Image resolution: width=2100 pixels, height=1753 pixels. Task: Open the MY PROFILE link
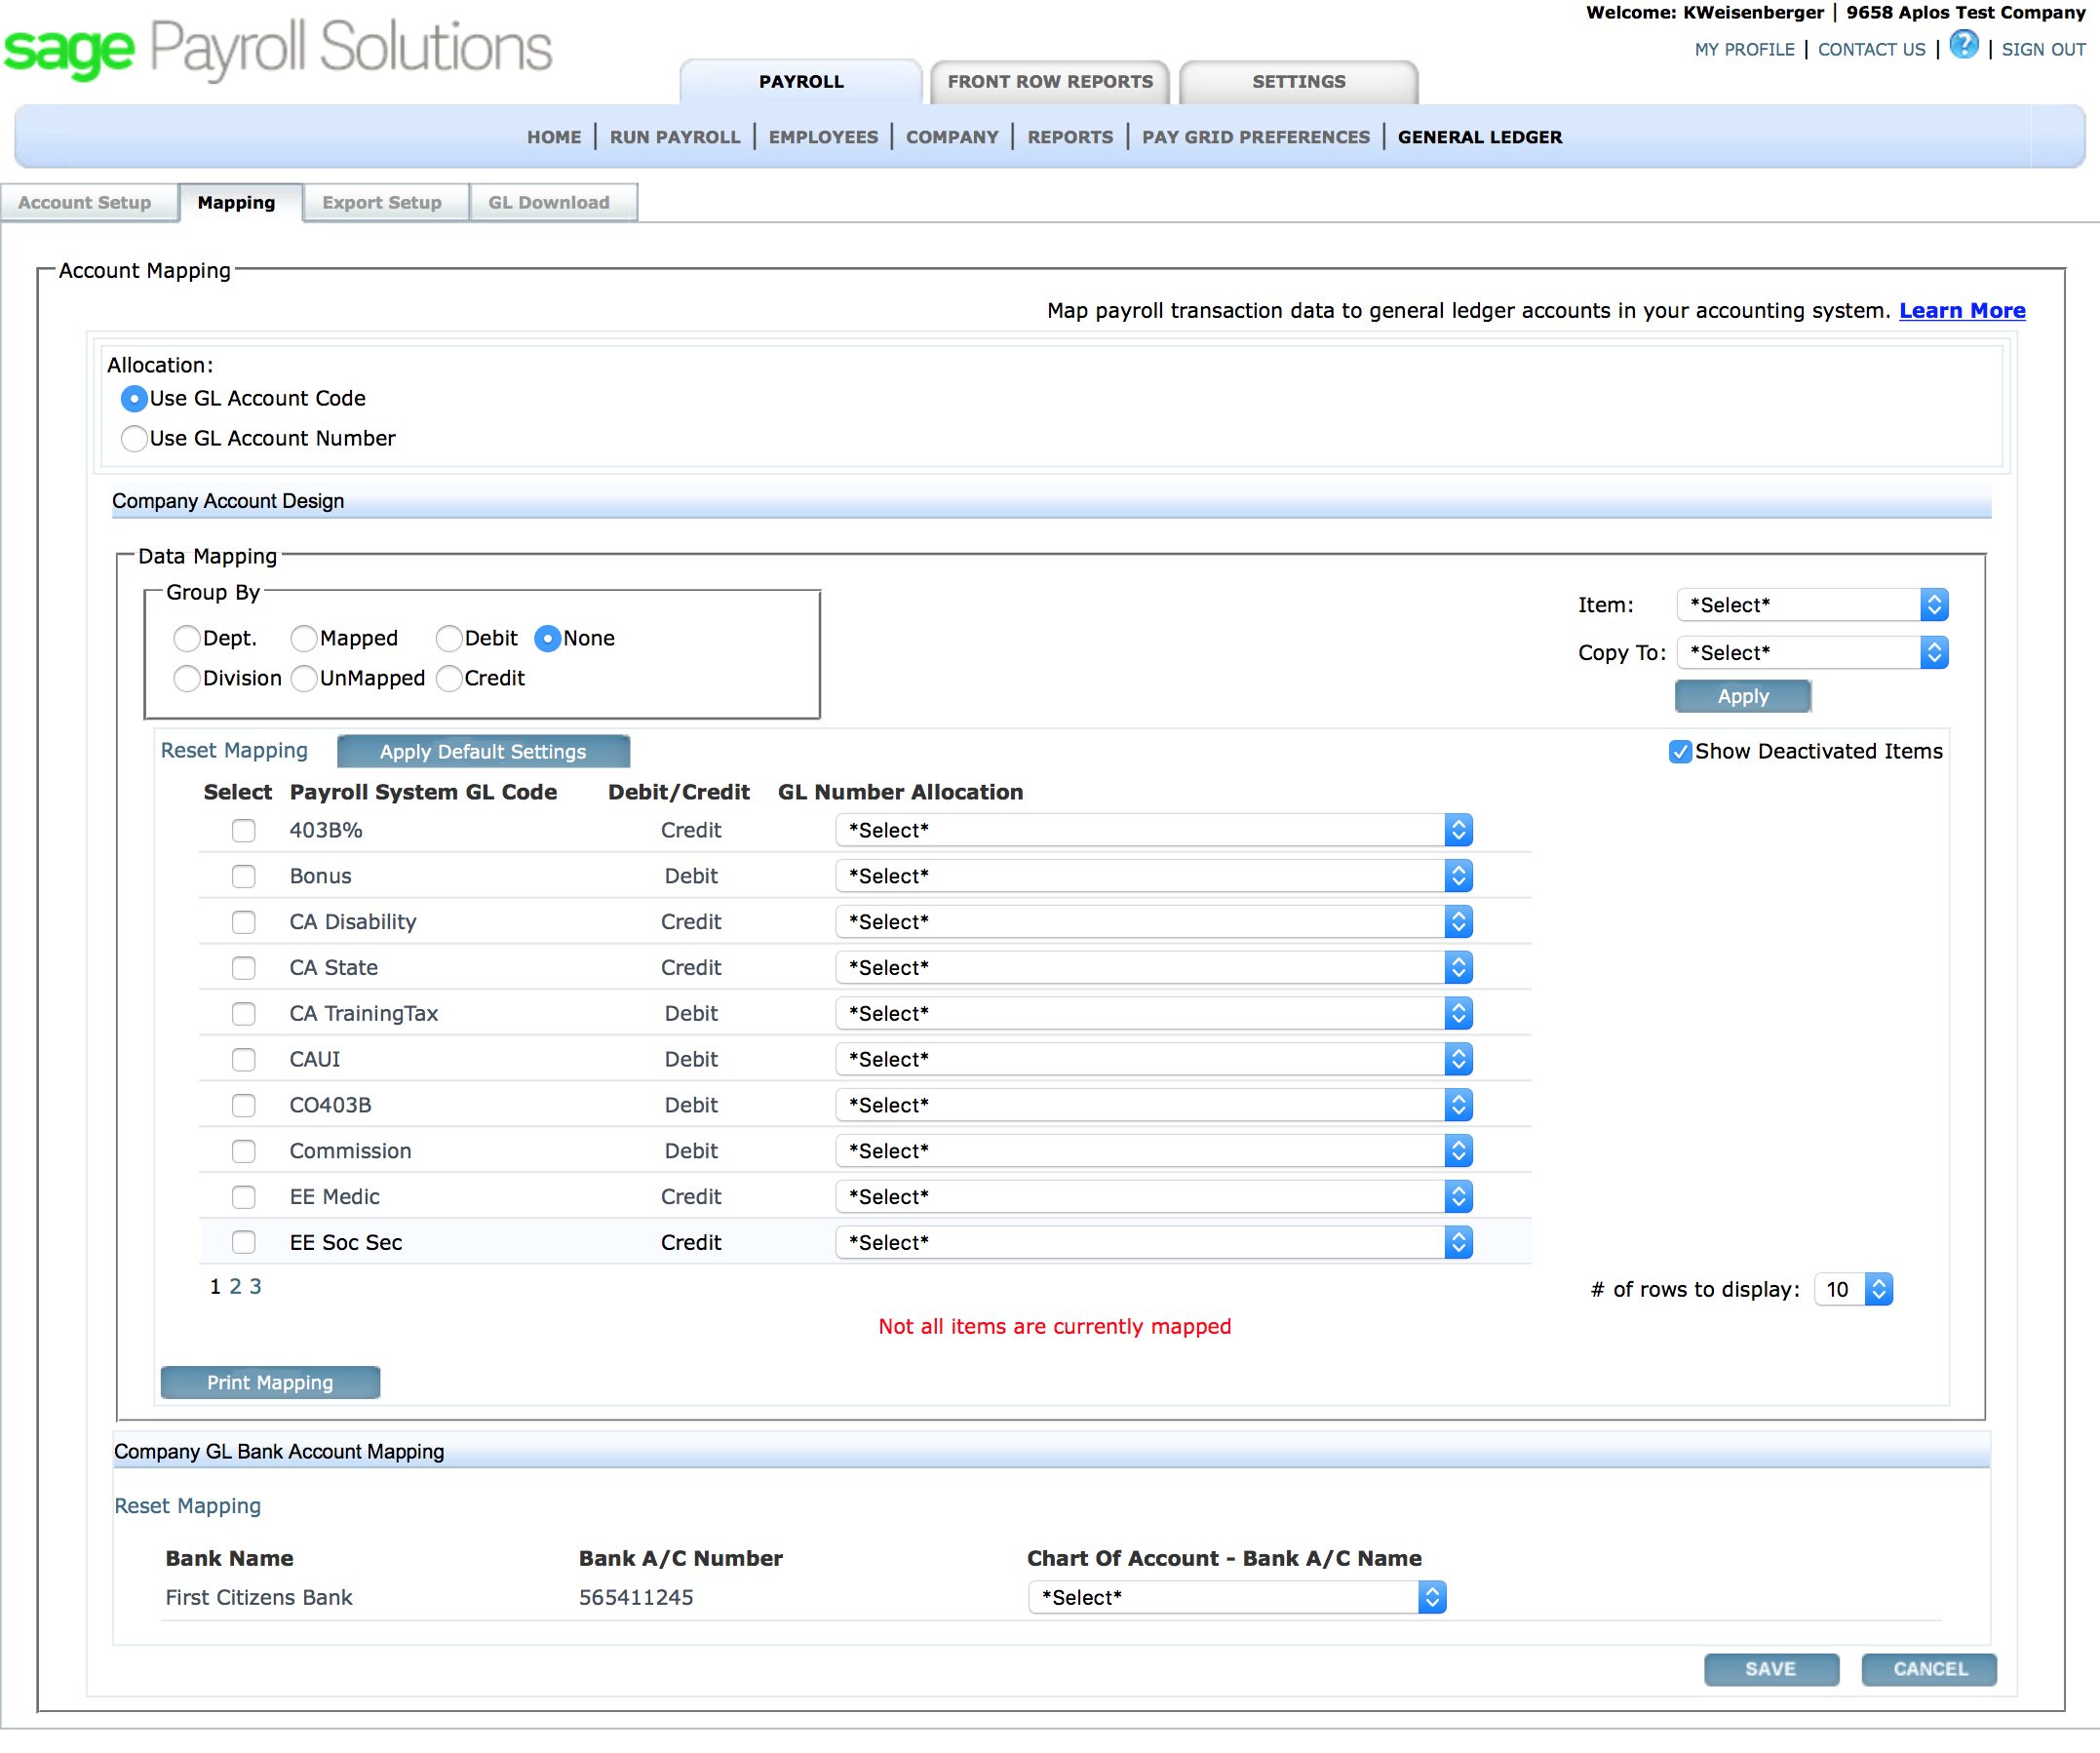point(1745,49)
